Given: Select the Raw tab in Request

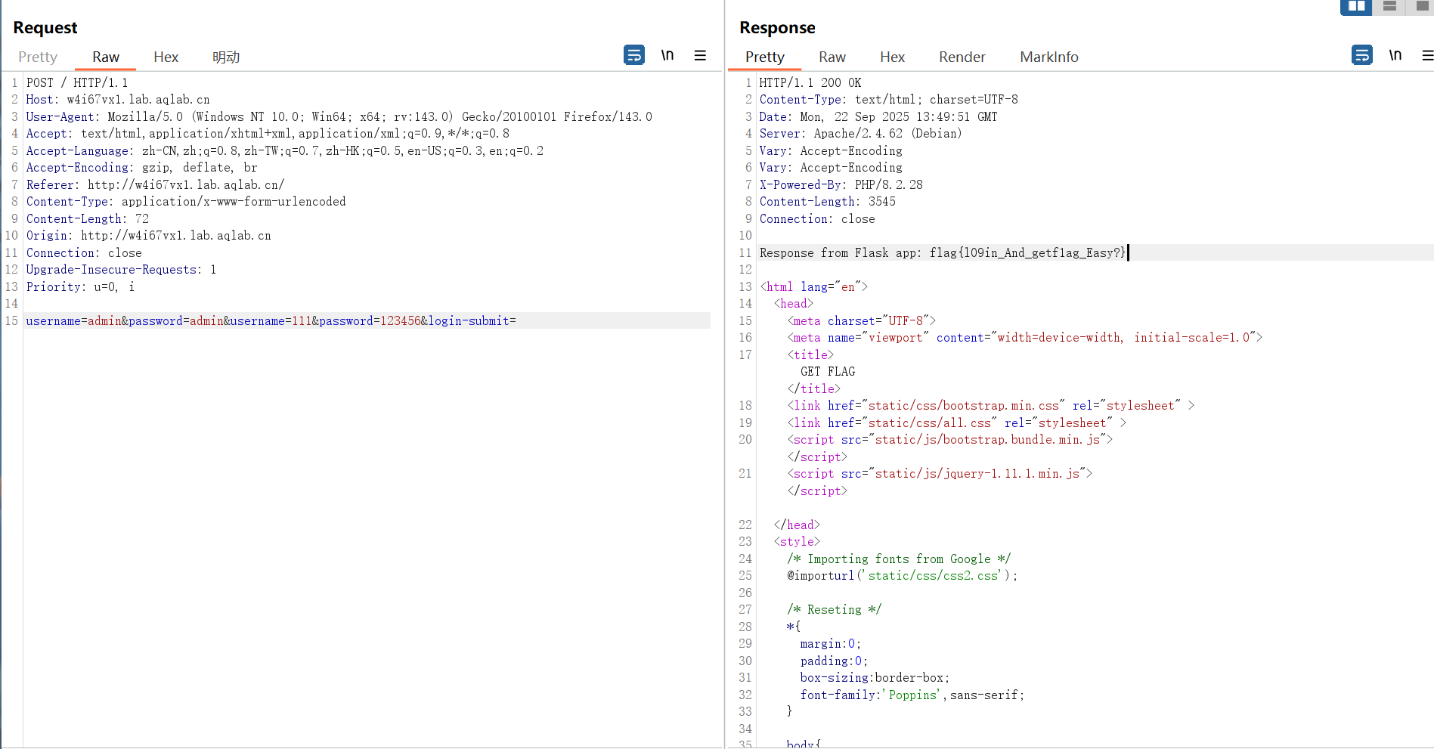Looking at the screenshot, I should point(106,57).
